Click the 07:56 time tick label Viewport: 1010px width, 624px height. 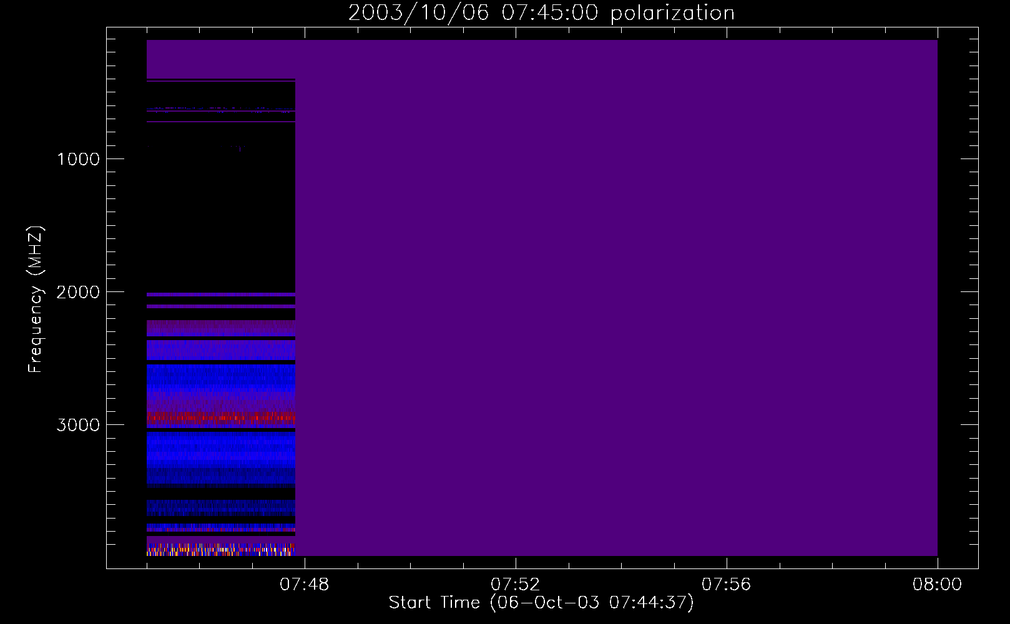pos(727,585)
